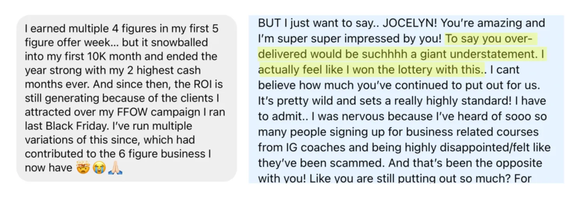This screenshot has width=582, height=198.
Task: Click the folded hands emoji
Action: click(115, 168)
